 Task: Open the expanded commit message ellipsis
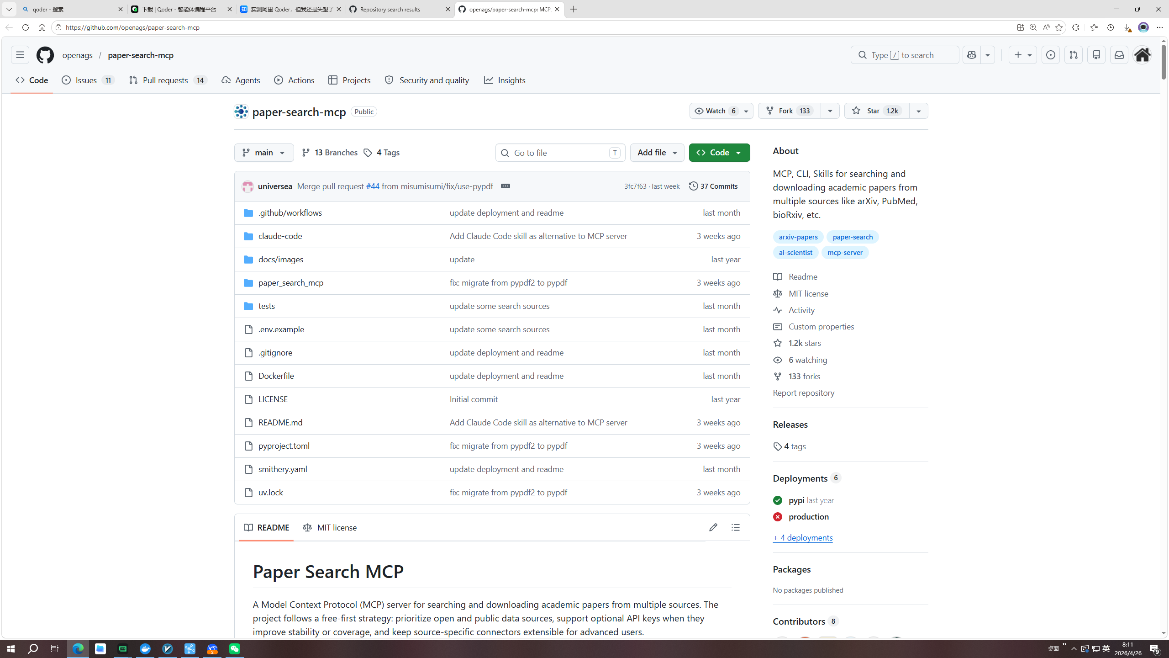click(x=505, y=186)
